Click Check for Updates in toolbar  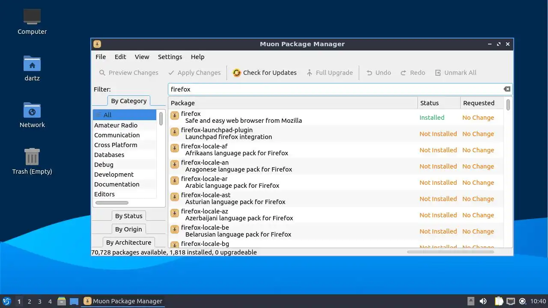click(265, 73)
